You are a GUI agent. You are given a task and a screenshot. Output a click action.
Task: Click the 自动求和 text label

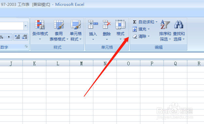point(146,22)
